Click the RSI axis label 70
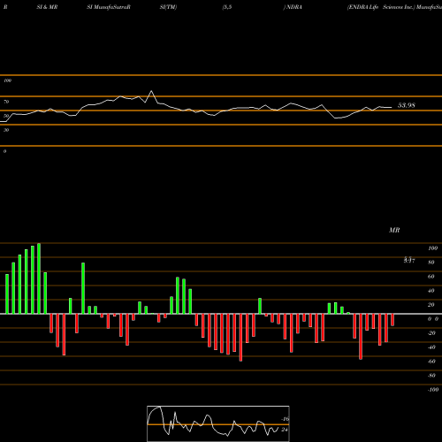This screenshot has width=442, height=442. pyautogui.click(x=6, y=102)
